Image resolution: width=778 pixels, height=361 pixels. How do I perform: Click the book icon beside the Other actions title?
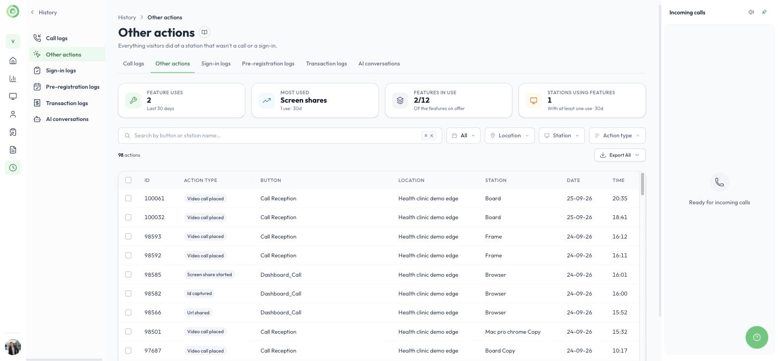click(x=204, y=32)
